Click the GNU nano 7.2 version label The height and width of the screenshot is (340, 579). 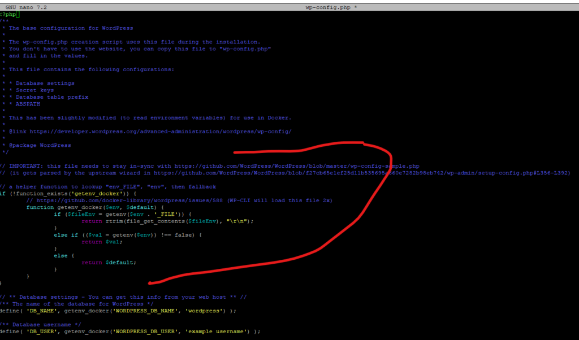tap(26, 7)
